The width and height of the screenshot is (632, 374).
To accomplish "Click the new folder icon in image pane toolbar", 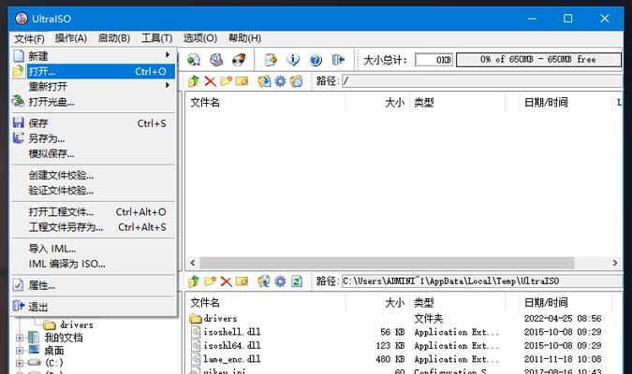I will (226, 81).
